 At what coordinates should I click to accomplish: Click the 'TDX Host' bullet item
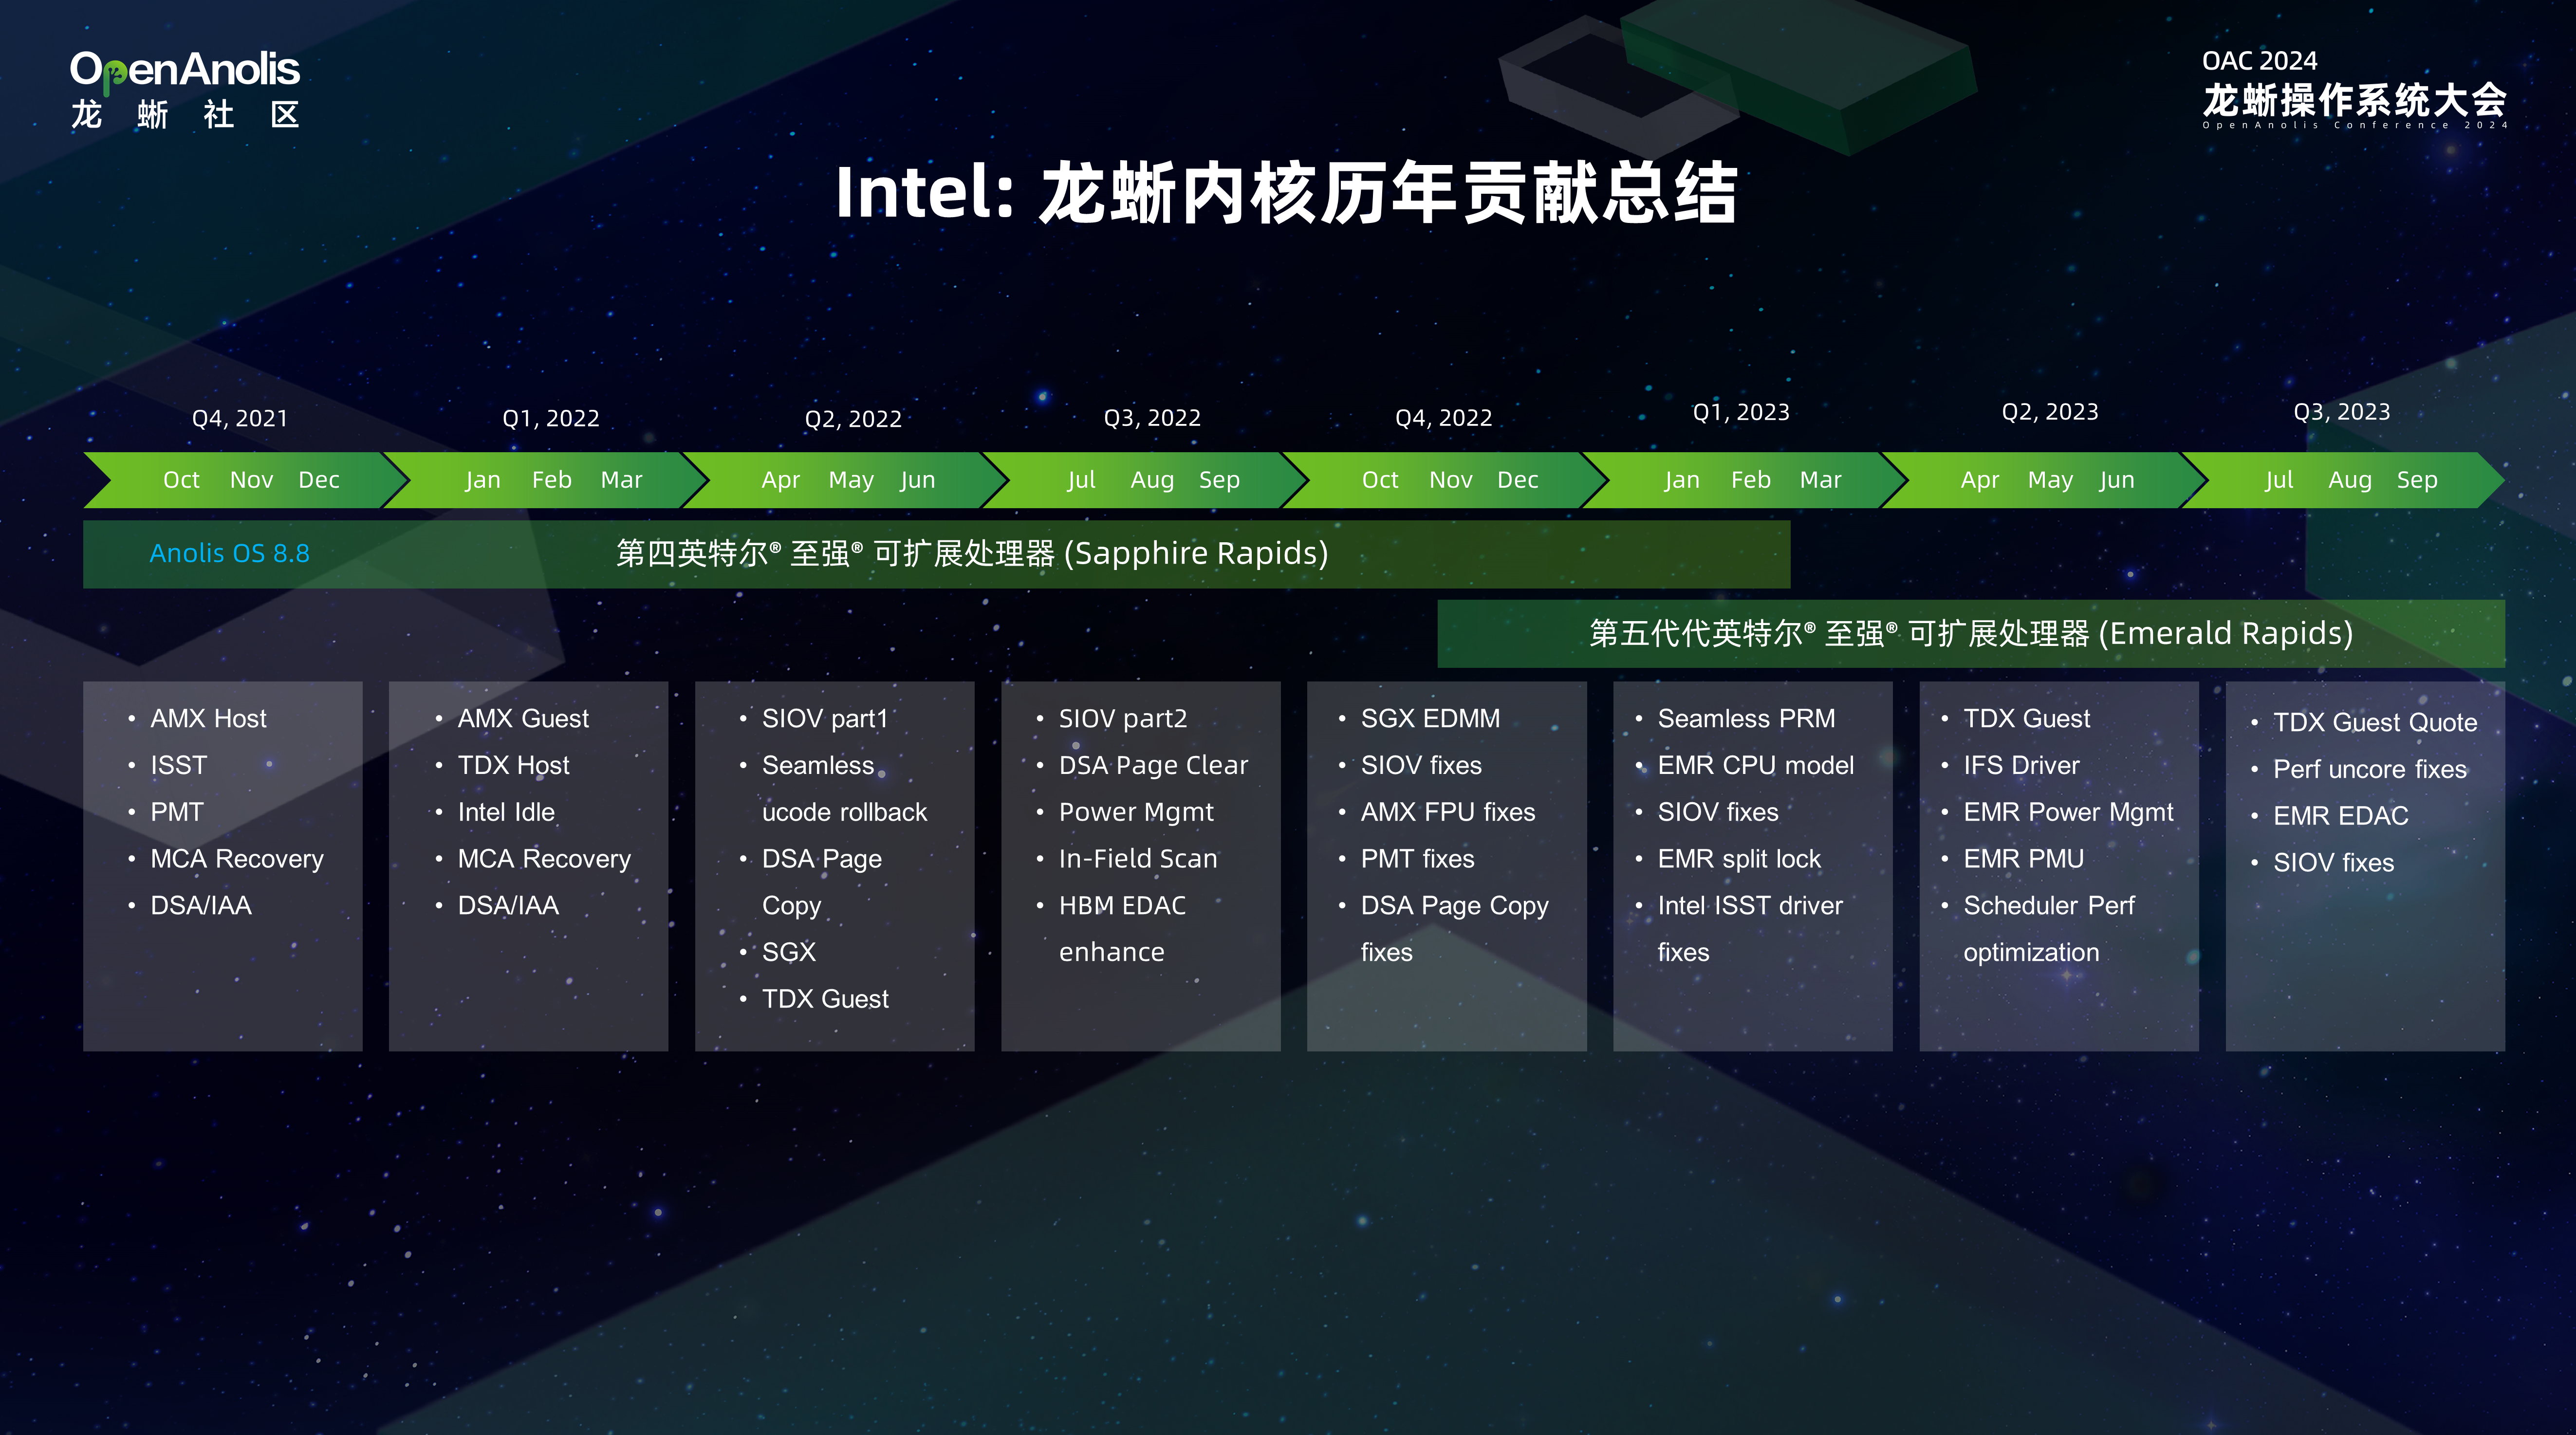pyautogui.click(x=513, y=765)
